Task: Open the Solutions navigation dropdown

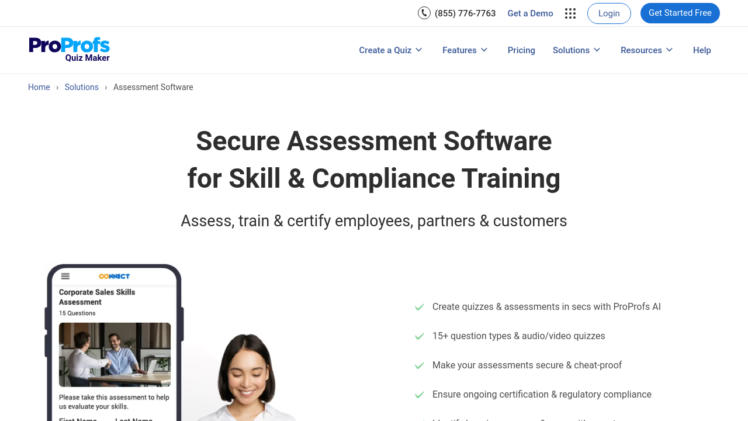Action: (x=576, y=50)
